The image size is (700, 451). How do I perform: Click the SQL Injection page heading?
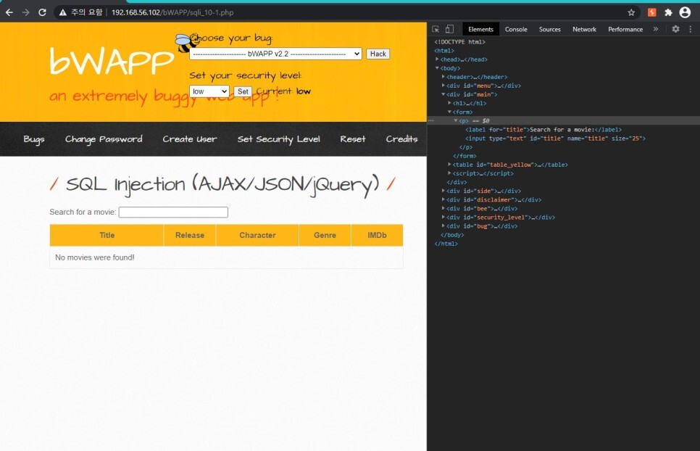coord(222,184)
